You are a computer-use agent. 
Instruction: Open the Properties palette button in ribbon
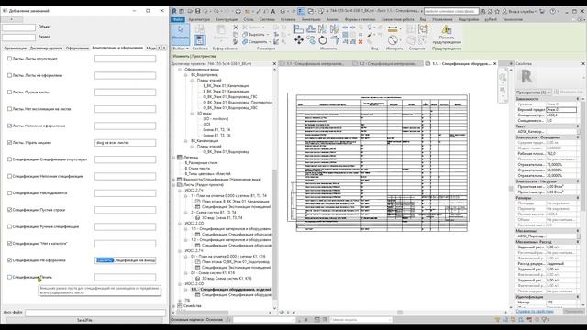[199, 39]
